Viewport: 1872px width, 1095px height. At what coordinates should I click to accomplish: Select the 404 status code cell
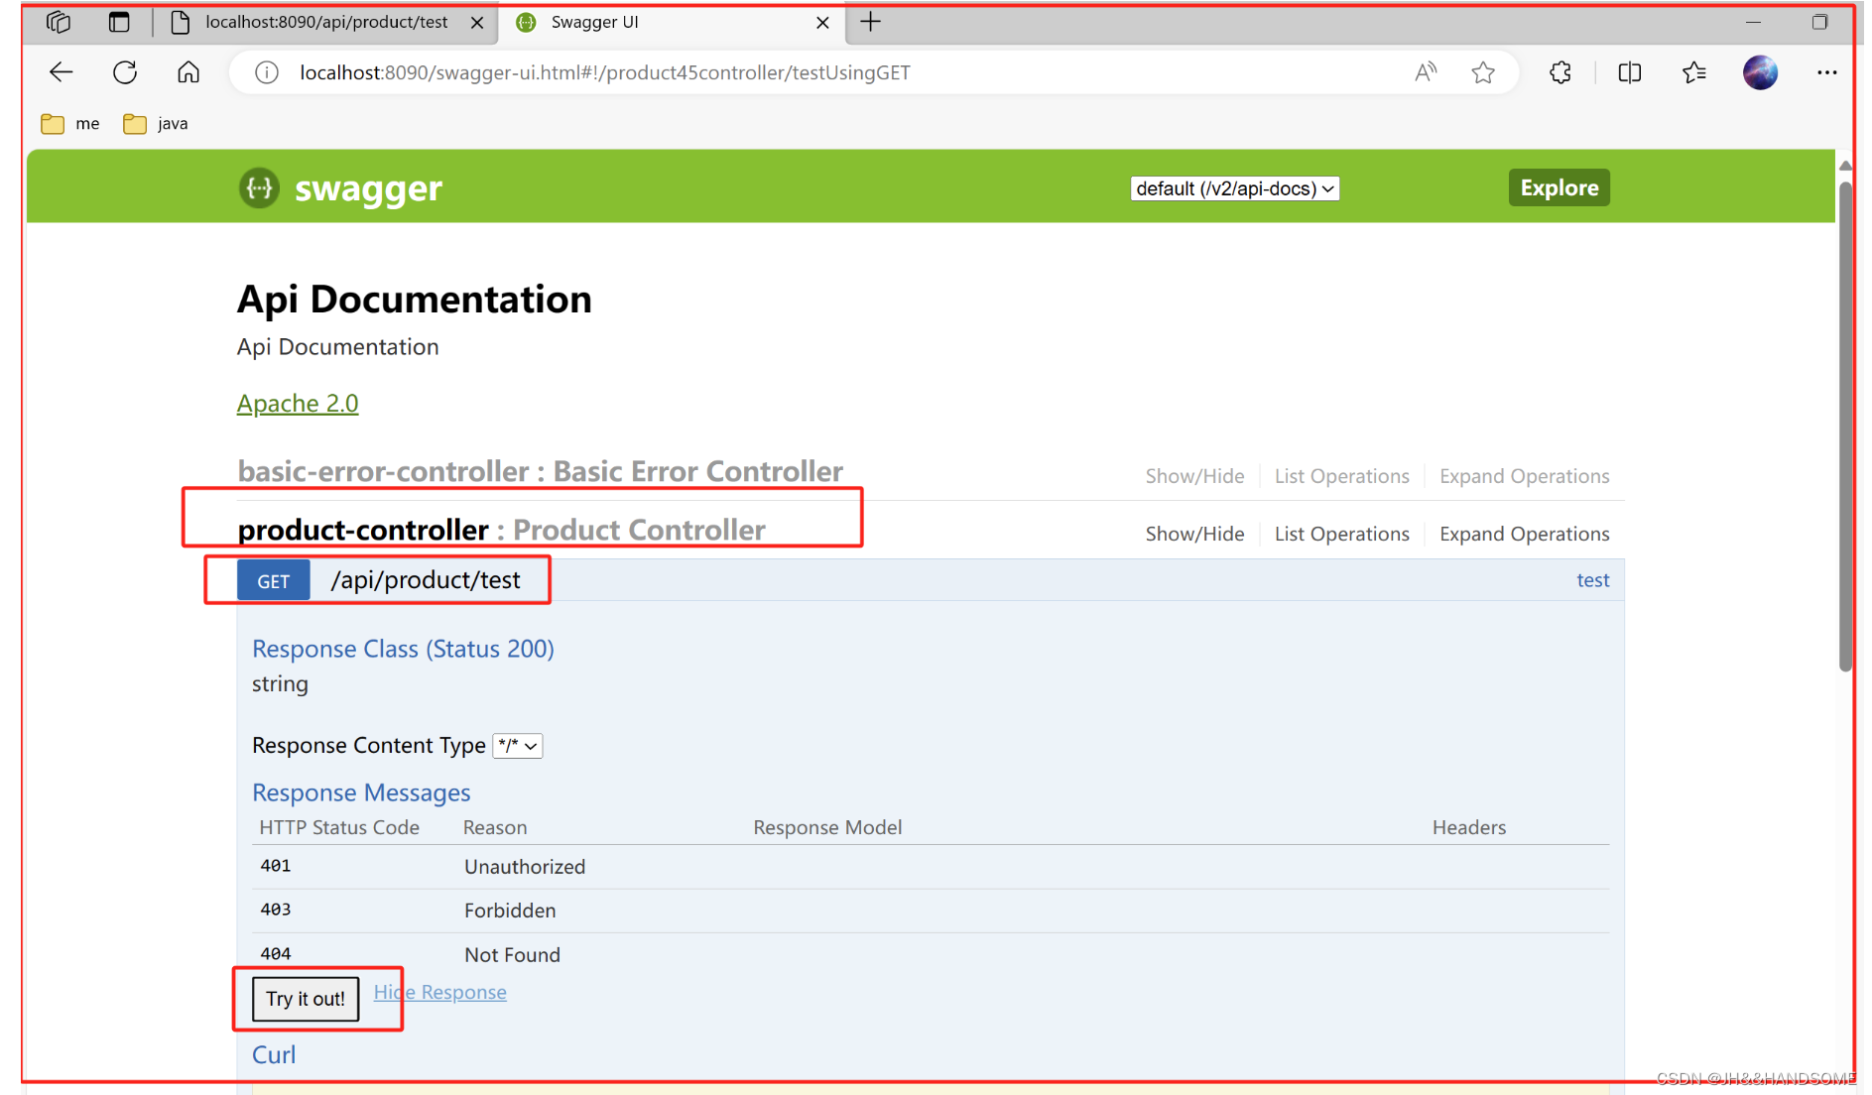pyautogui.click(x=276, y=954)
